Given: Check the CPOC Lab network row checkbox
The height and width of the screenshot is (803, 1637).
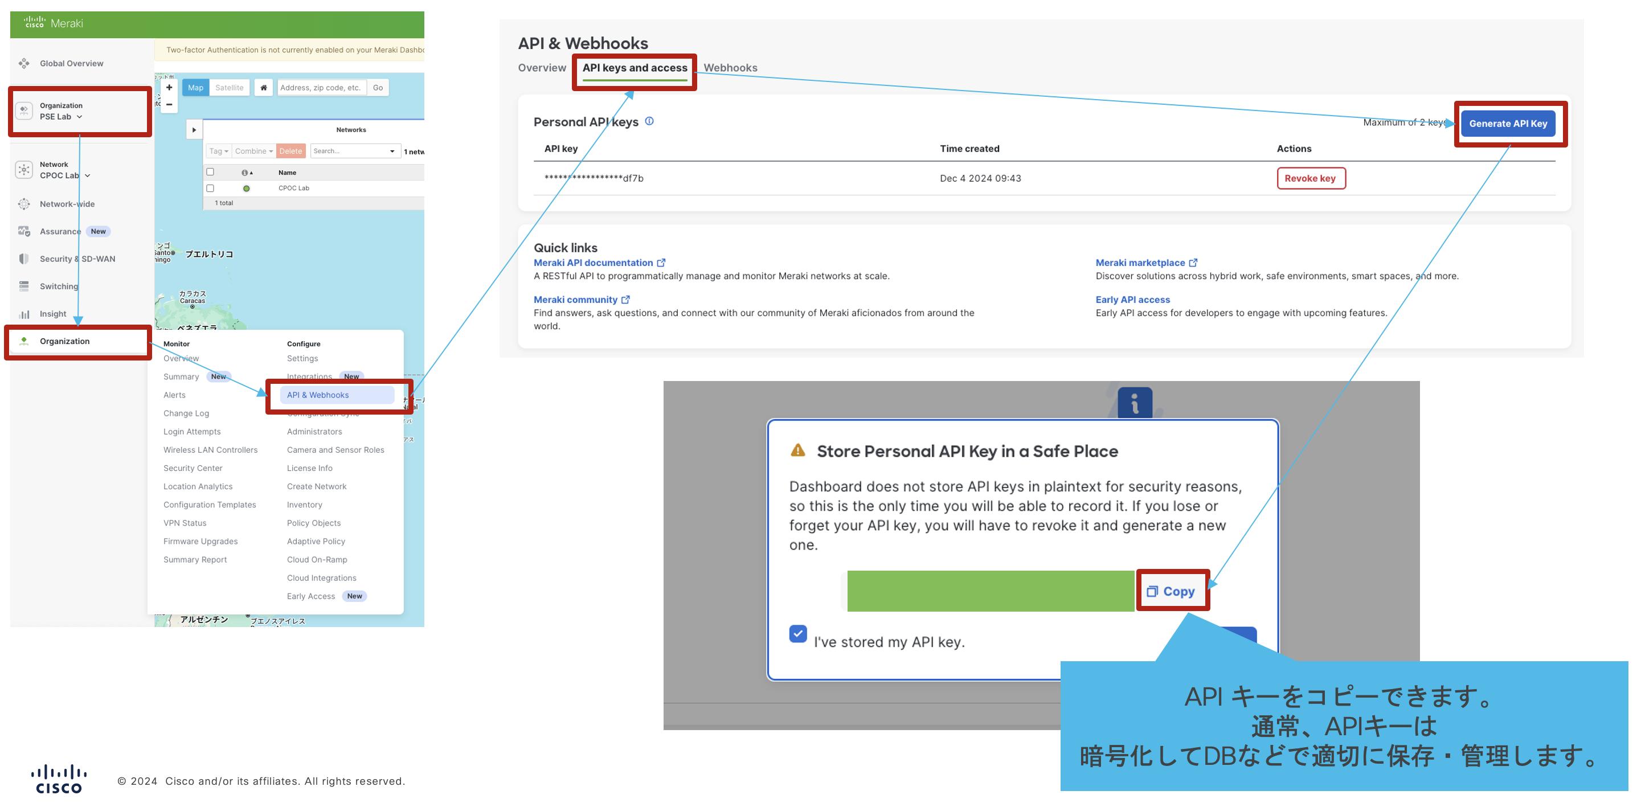Looking at the screenshot, I should point(210,188).
